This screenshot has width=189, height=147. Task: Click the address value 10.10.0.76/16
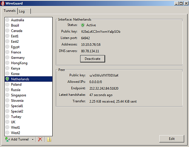91,45
